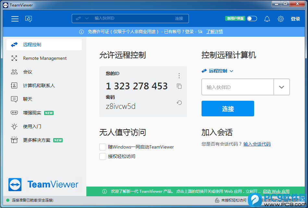The width and height of the screenshot is (308, 208).
Task: Expand the partner ID history dropdown arrow
Action: [x=281, y=87]
